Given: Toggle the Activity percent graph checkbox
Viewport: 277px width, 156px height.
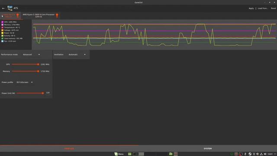Looking at the screenshot, I should coord(3,36).
